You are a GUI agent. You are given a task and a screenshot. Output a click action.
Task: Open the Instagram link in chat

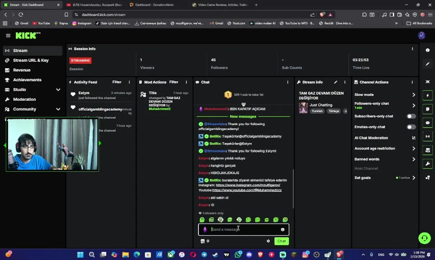tap(248, 185)
